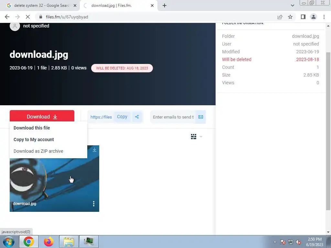The image size is (331, 248).
Task: Open Chrome's three-dot menu
Action: (324, 17)
